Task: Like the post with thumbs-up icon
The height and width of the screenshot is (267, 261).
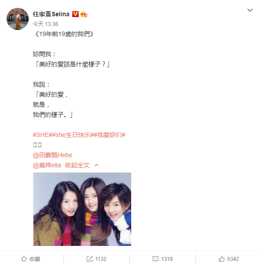Action: click(221, 259)
